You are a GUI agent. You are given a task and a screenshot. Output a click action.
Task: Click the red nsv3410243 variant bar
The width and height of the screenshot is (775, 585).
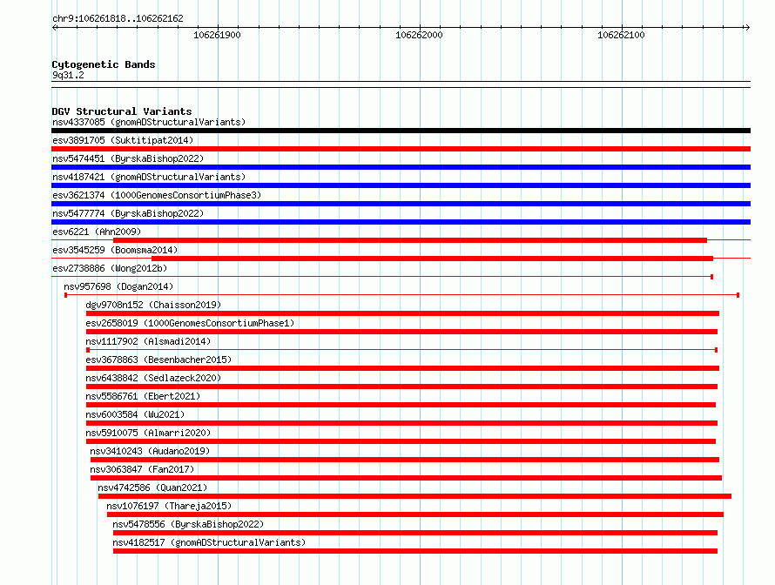(405, 460)
